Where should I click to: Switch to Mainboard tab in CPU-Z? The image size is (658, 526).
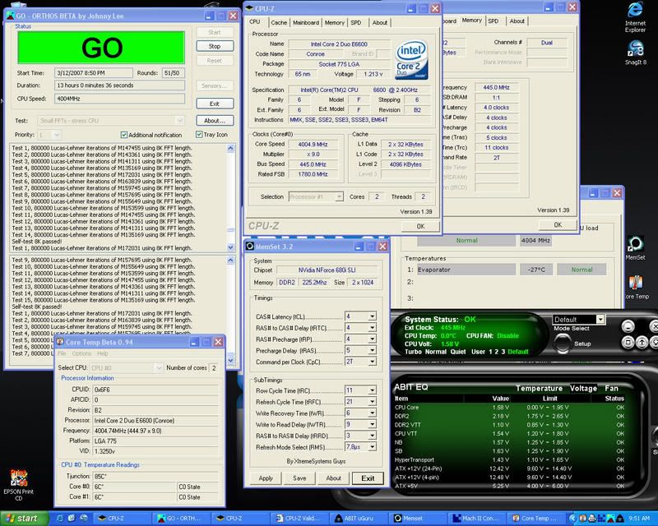305,23
